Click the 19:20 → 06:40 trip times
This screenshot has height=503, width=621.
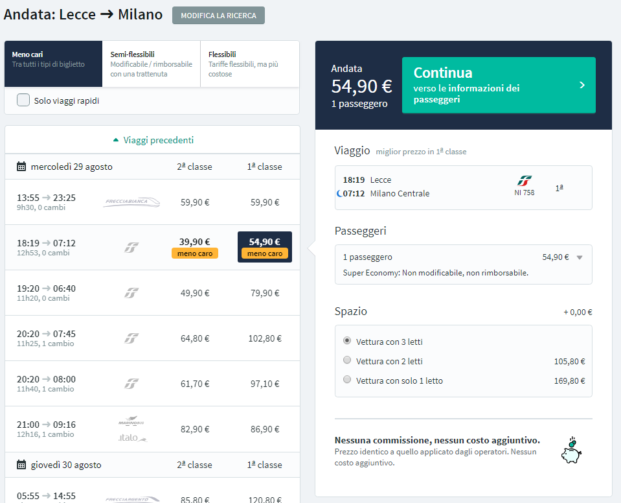46,288
